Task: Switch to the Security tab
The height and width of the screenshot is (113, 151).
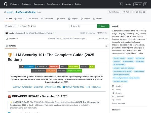Action: 85,19
